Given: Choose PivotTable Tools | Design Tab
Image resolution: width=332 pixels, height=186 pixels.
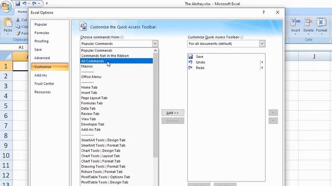Looking at the screenshot, I should click(x=116, y=182).
